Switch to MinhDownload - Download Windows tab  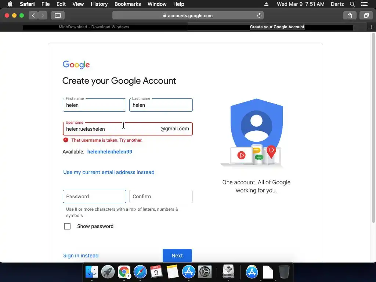94,27
